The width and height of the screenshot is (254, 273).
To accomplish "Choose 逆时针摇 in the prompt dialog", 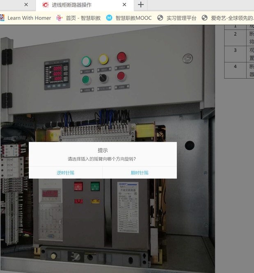I will 66,173.
